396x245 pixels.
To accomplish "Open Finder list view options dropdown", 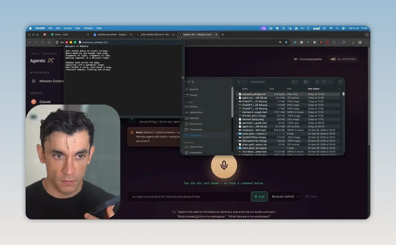I will click(295, 82).
